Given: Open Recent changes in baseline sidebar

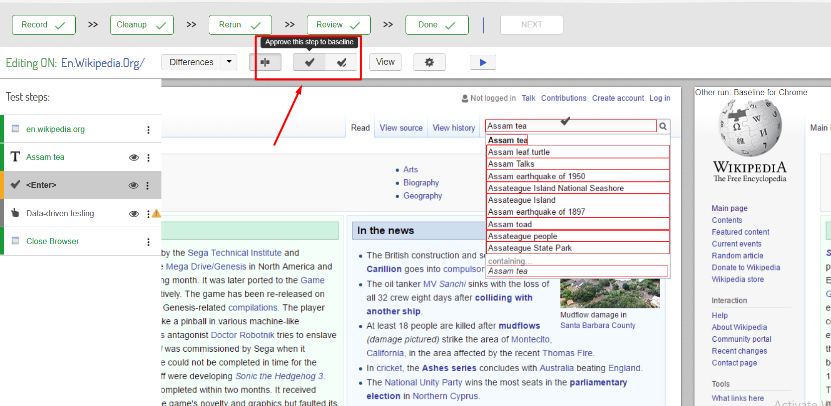Looking at the screenshot, I should pos(739,351).
